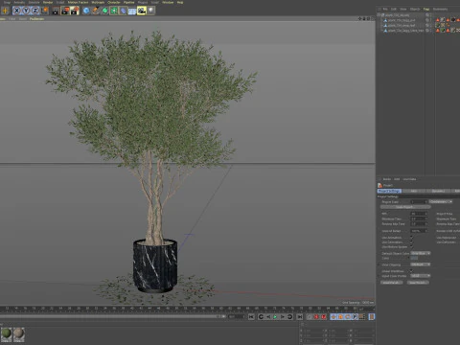Toggle scale keyframe recording icon
Image resolution: width=460 pixels, height=345 pixels.
click(340, 316)
